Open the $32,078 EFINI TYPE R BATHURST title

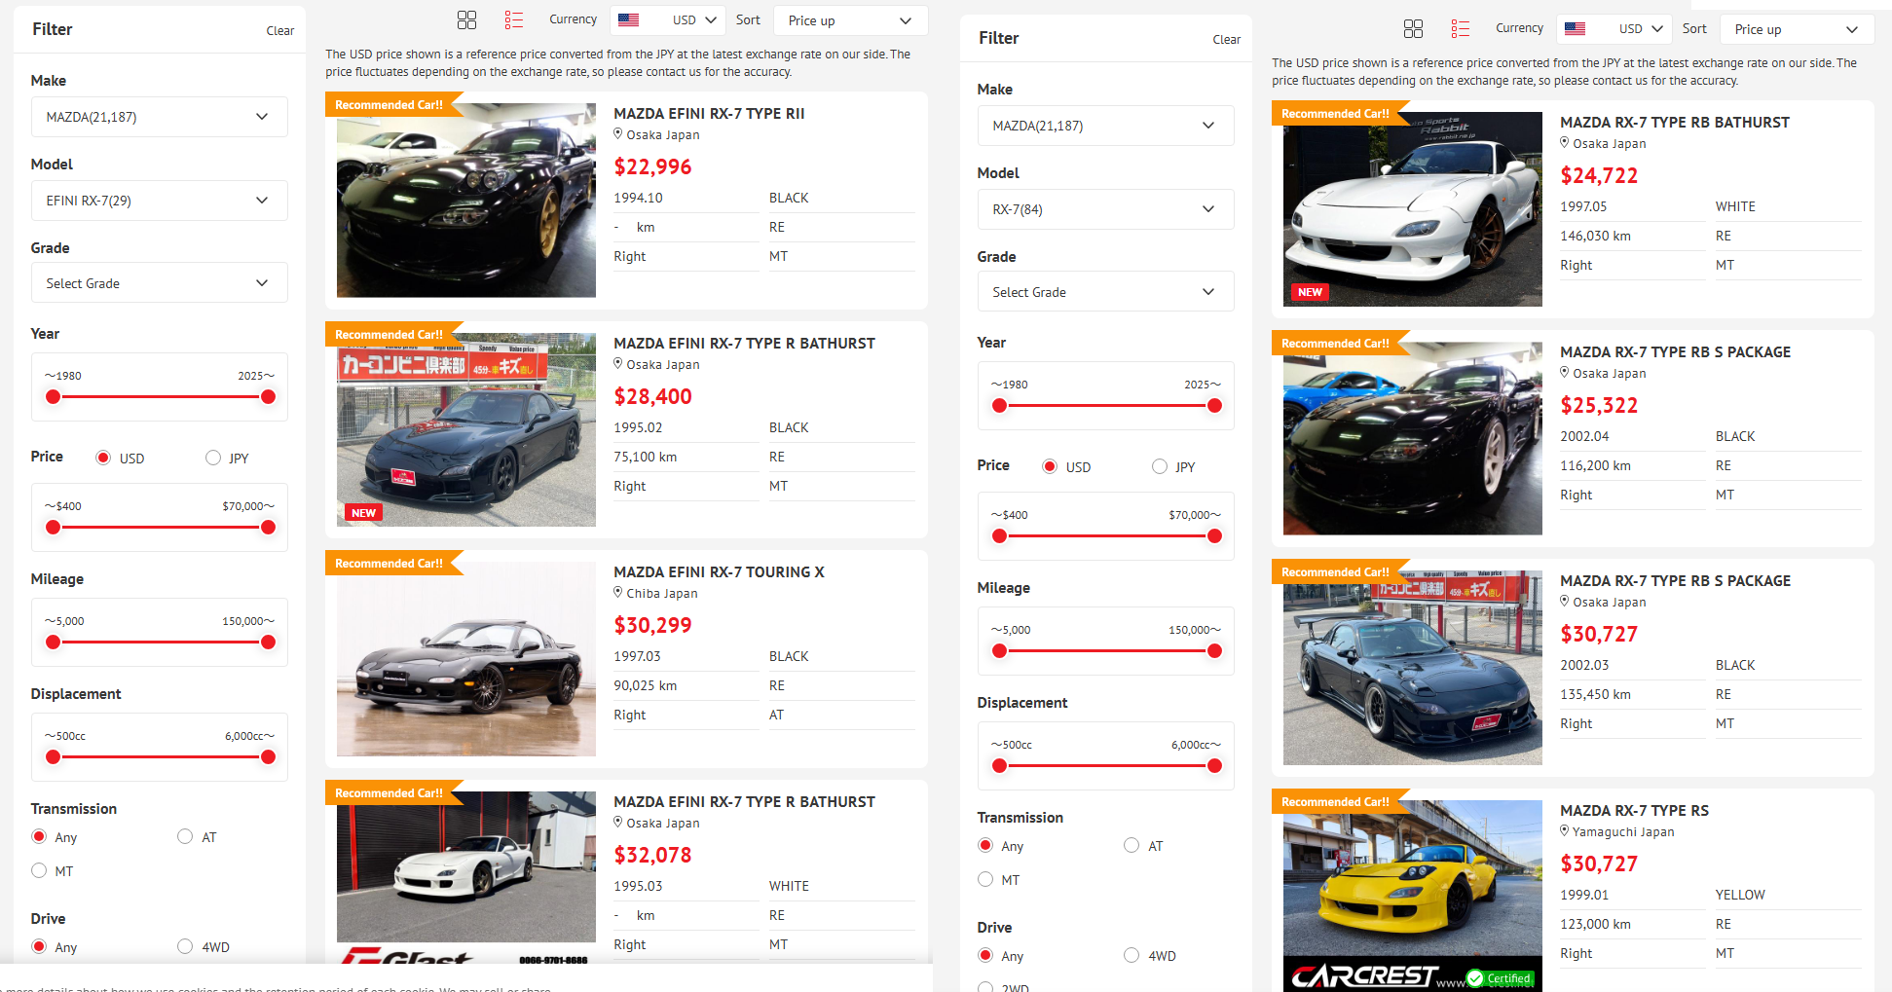coord(744,801)
